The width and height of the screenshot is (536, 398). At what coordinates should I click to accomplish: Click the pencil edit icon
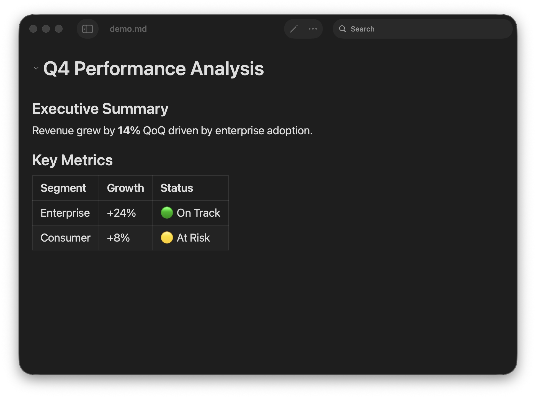(294, 29)
